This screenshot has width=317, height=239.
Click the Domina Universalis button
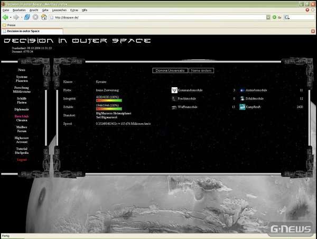tap(170, 70)
